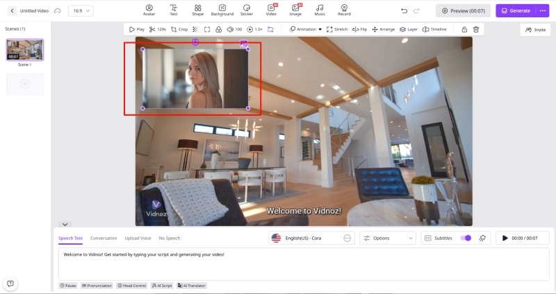Open the AI Translator tool
556x294 pixels.
pos(192,286)
